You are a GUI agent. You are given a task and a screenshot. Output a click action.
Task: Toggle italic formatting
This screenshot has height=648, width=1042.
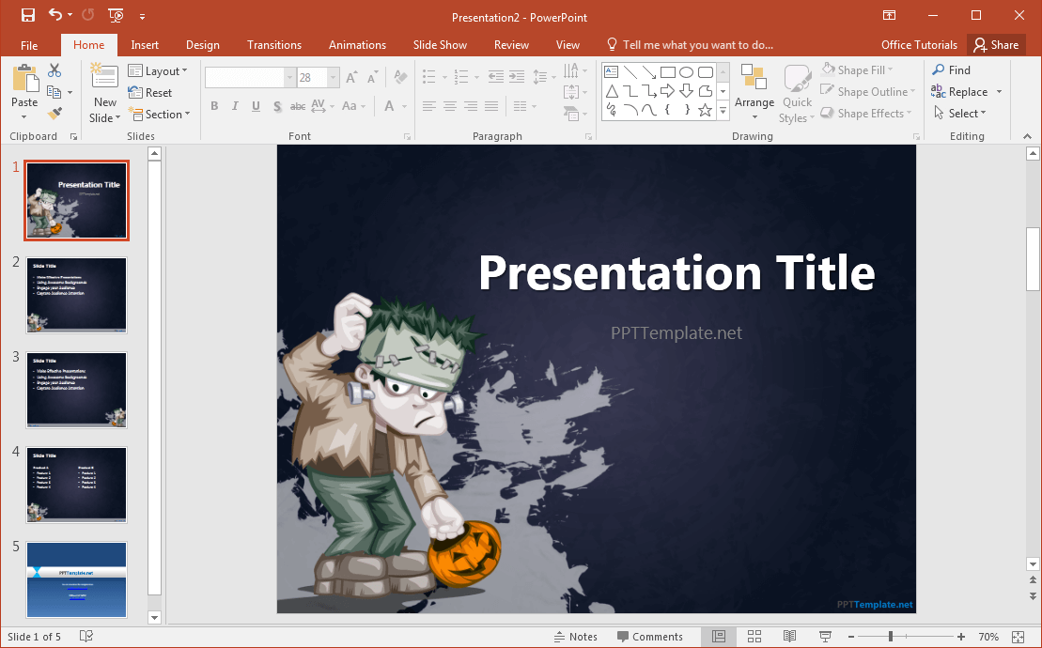point(235,106)
